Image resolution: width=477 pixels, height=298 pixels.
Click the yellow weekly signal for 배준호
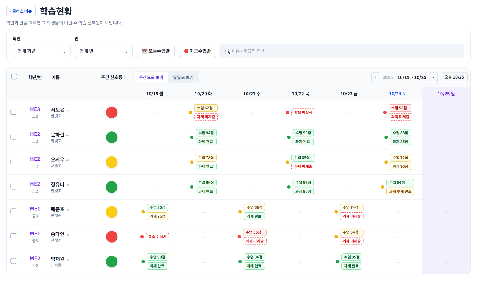(x=112, y=212)
